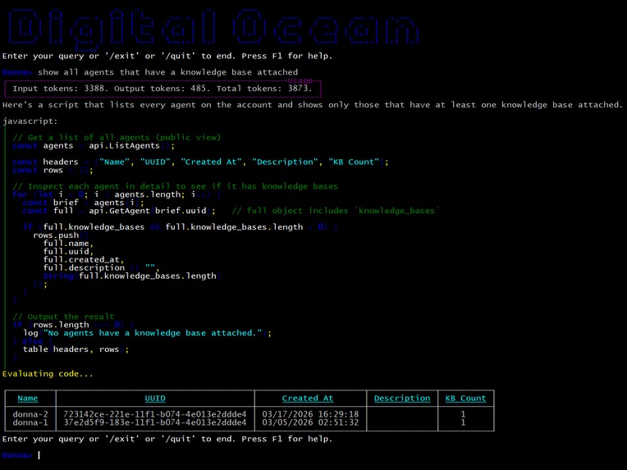Click the 'api.ListAgents' code line
Screen dimensions: 627x470
[94, 146]
